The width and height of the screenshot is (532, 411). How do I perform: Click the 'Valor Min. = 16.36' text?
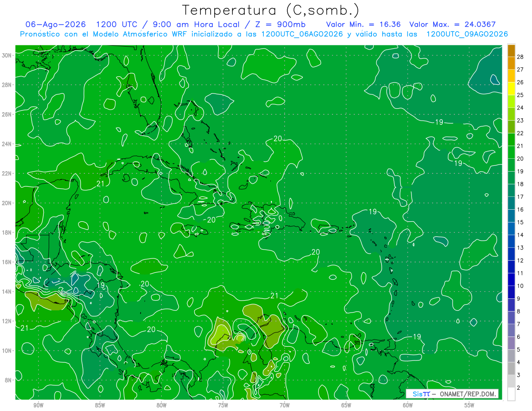point(364,24)
